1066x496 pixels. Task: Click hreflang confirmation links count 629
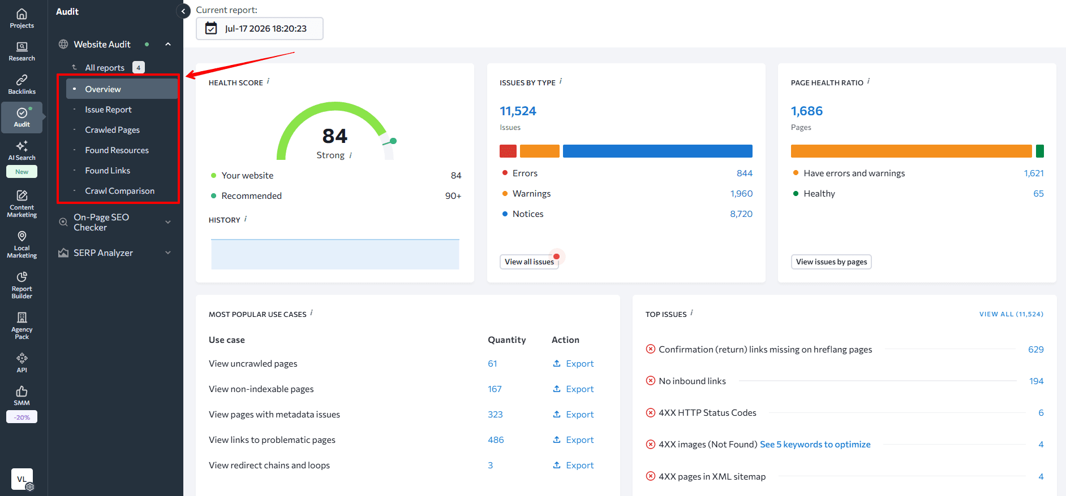tap(1035, 350)
